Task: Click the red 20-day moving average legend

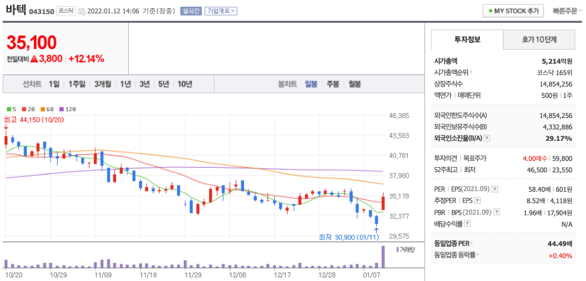Action: coord(28,109)
